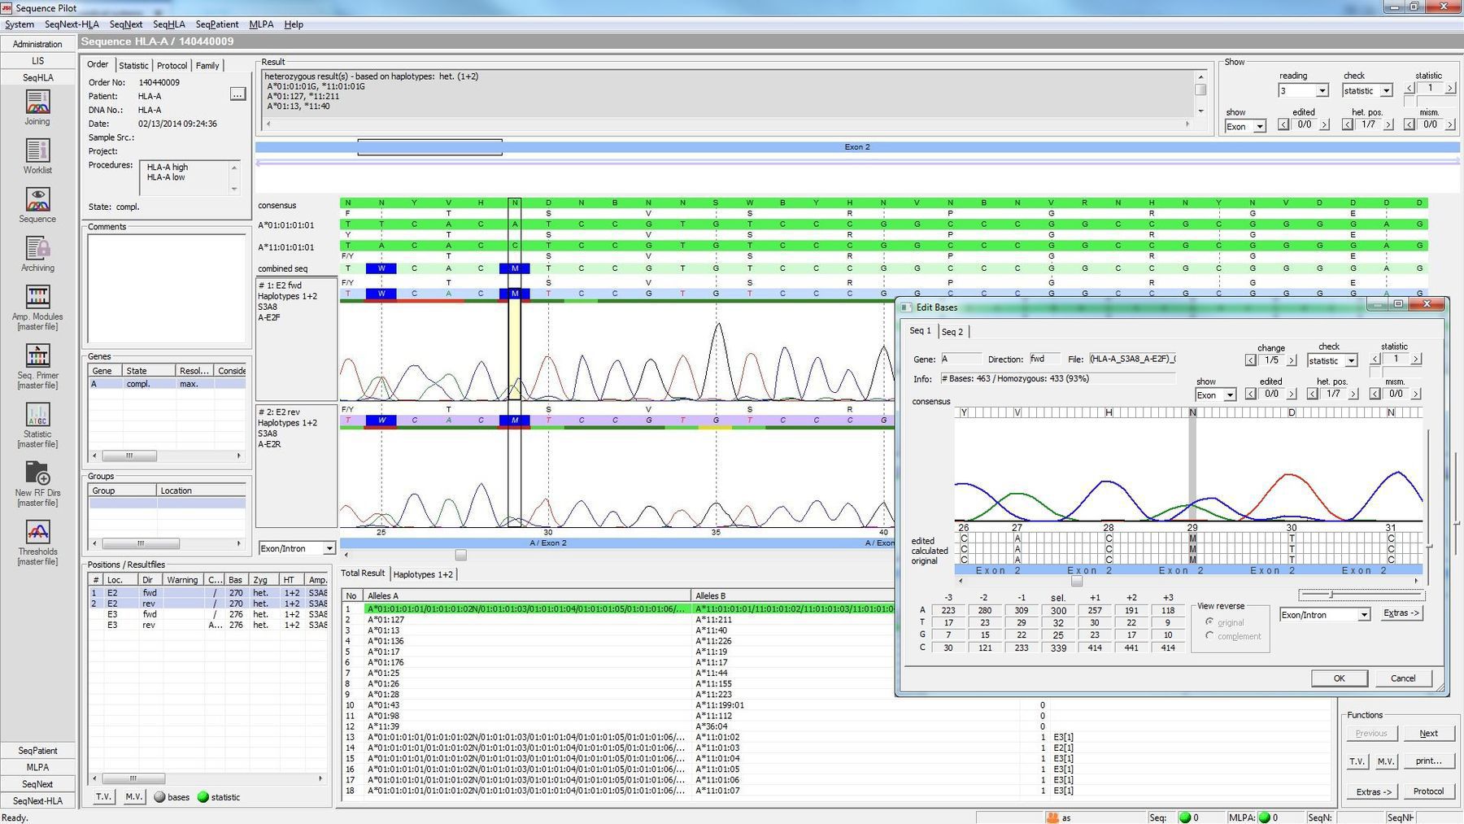Click the Next button in Functions panel
The width and height of the screenshot is (1464, 824).
click(x=1428, y=733)
